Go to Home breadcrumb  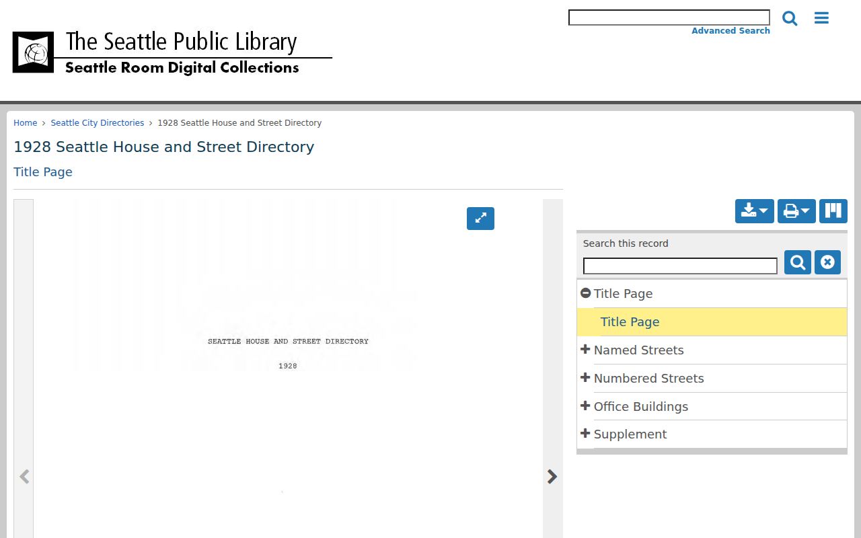pos(26,123)
